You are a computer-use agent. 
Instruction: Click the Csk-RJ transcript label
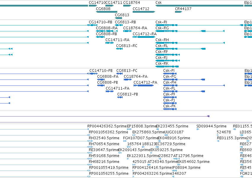point(161,58)
